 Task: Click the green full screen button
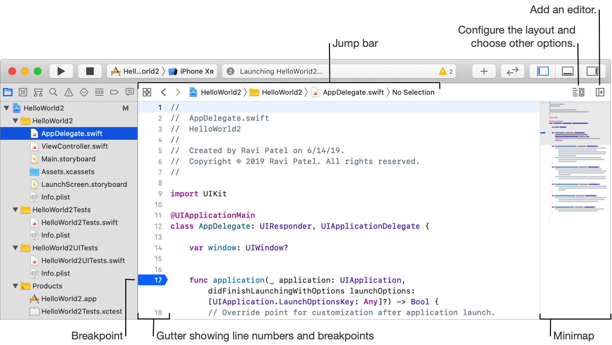pyautogui.click(x=38, y=72)
